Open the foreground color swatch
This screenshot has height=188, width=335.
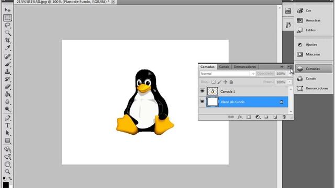[6, 185]
